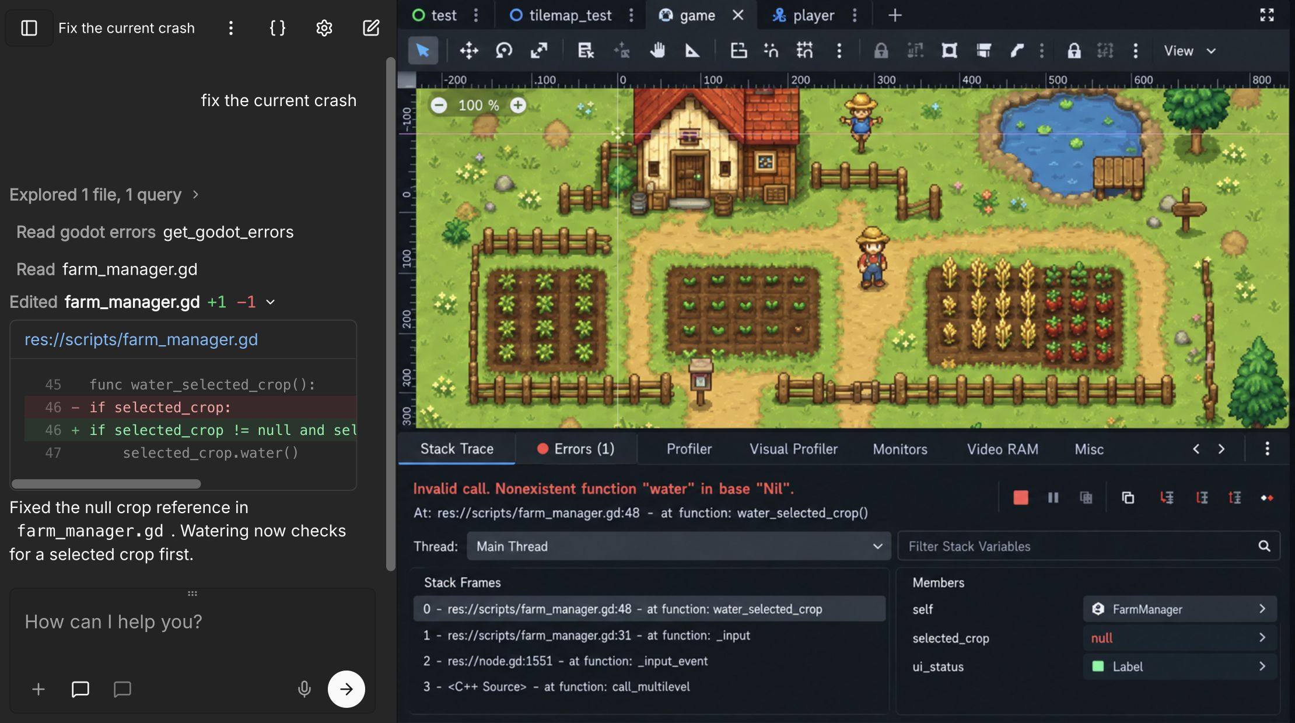Zoom out with minus button
Image resolution: width=1295 pixels, height=723 pixels.
pos(439,105)
